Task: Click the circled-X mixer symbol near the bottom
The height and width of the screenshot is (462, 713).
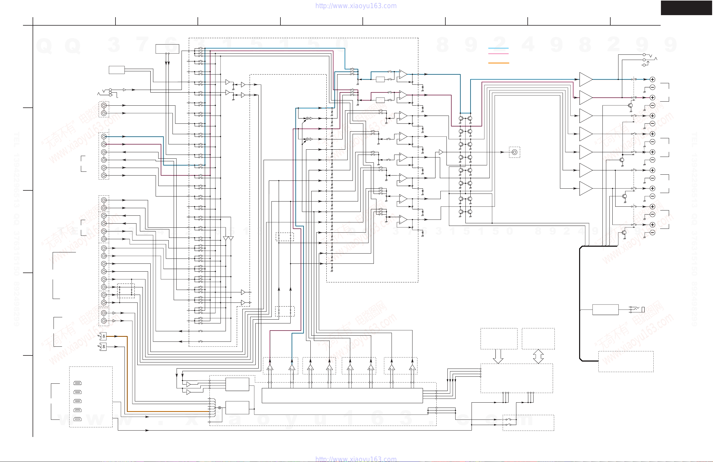Action: (x=219, y=408)
